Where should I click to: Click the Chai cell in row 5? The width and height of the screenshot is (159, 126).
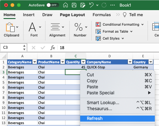pos(51,82)
